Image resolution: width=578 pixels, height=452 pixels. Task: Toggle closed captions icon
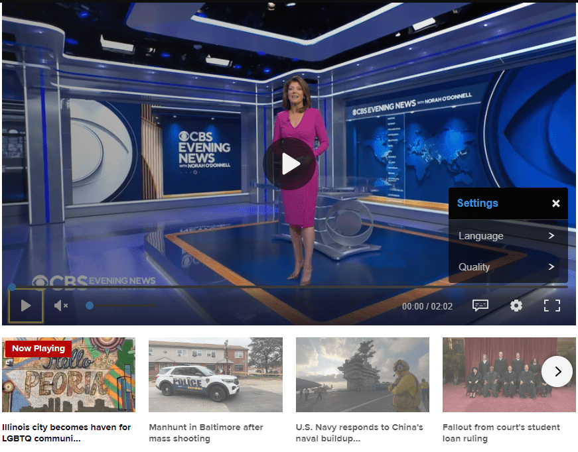480,306
